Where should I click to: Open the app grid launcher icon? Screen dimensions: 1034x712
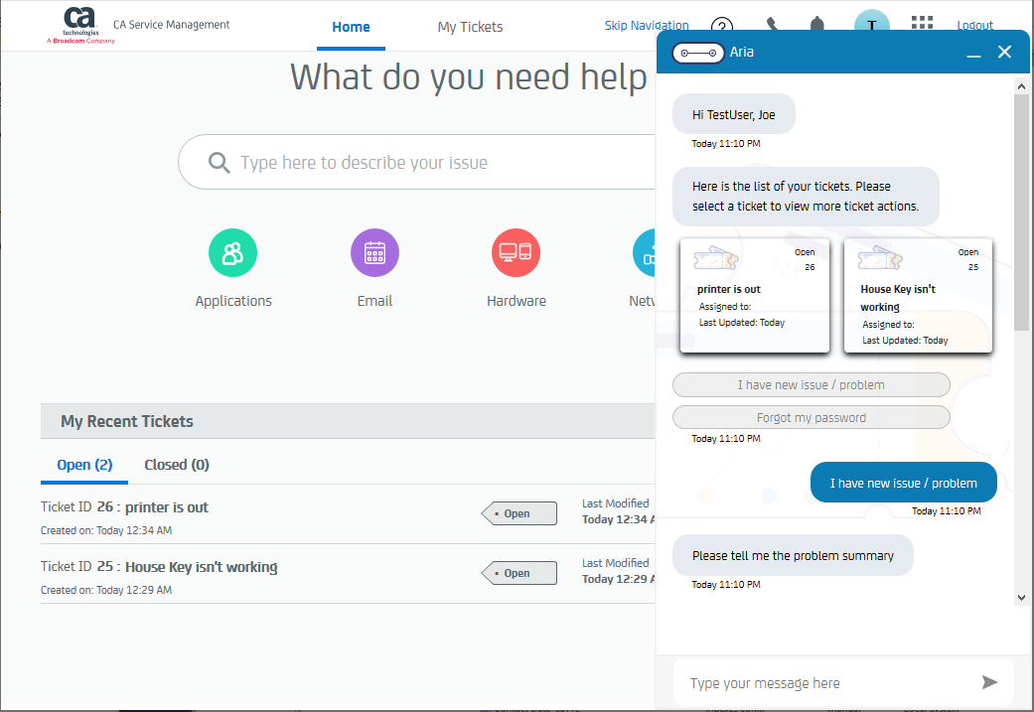[x=922, y=23]
